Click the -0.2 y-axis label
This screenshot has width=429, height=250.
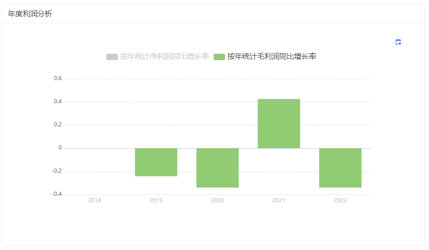tap(57, 171)
